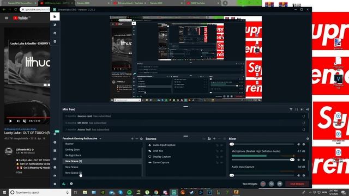Remove the selected scene with minus icon

(137, 139)
